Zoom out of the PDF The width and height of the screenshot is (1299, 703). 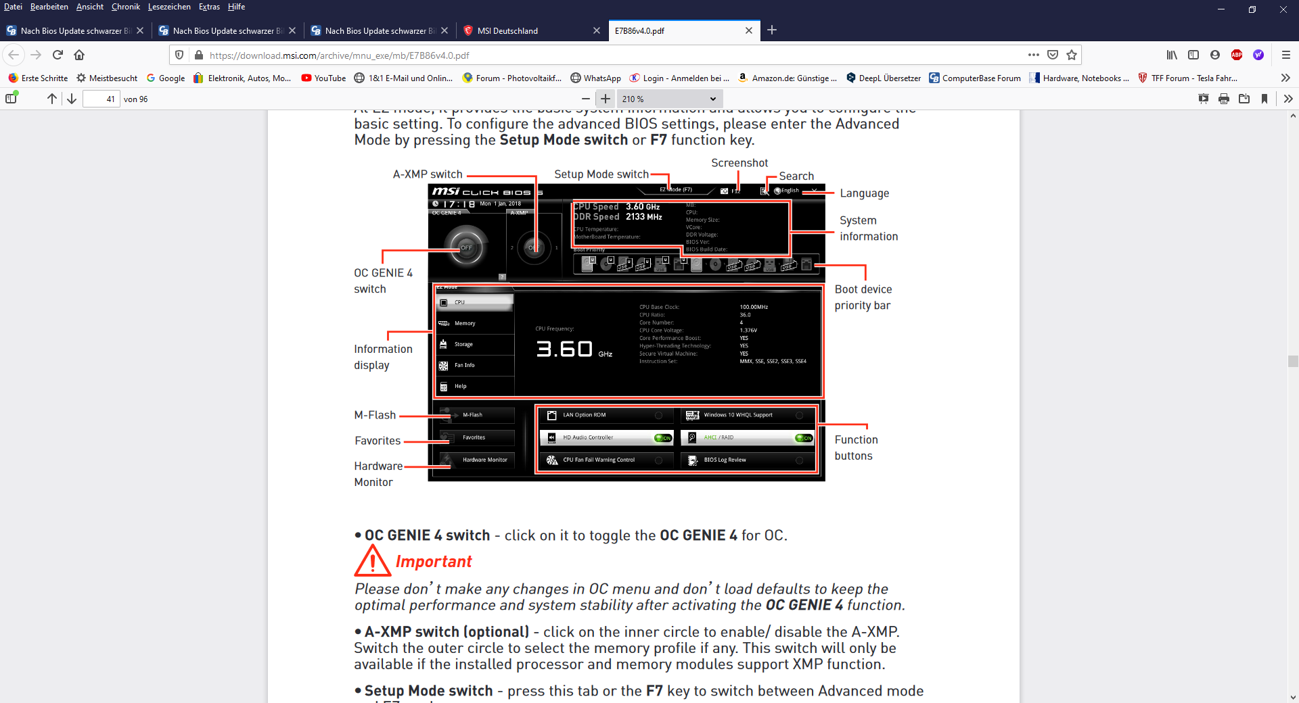pos(586,99)
